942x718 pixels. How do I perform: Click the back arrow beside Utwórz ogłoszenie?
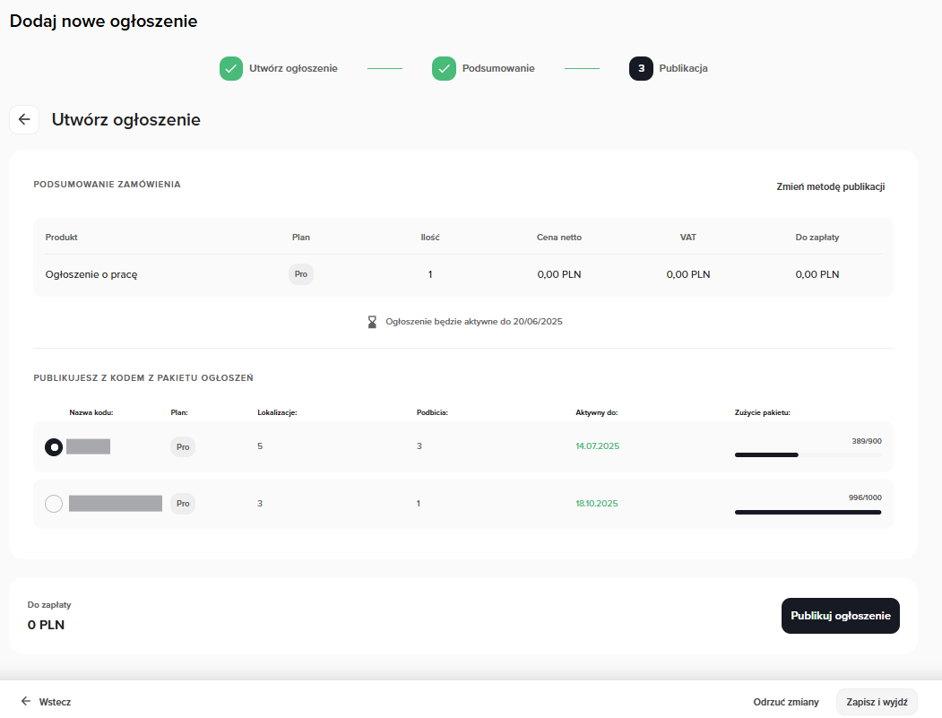coord(24,119)
